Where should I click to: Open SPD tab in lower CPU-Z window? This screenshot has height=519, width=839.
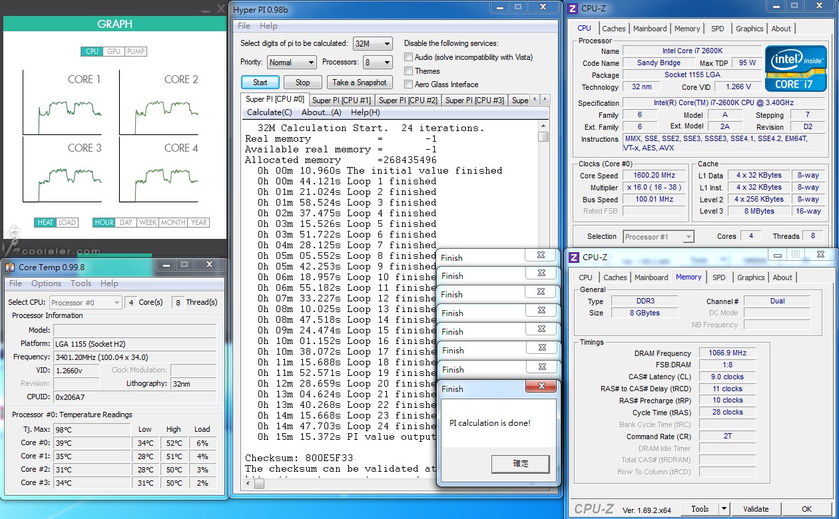point(719,277)
